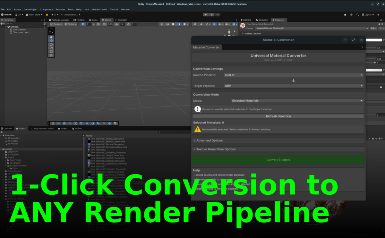Toggle the 2D view mode button
Image resolution: width=385 pixels, height=238 pixels.
(x=195, y=24)
